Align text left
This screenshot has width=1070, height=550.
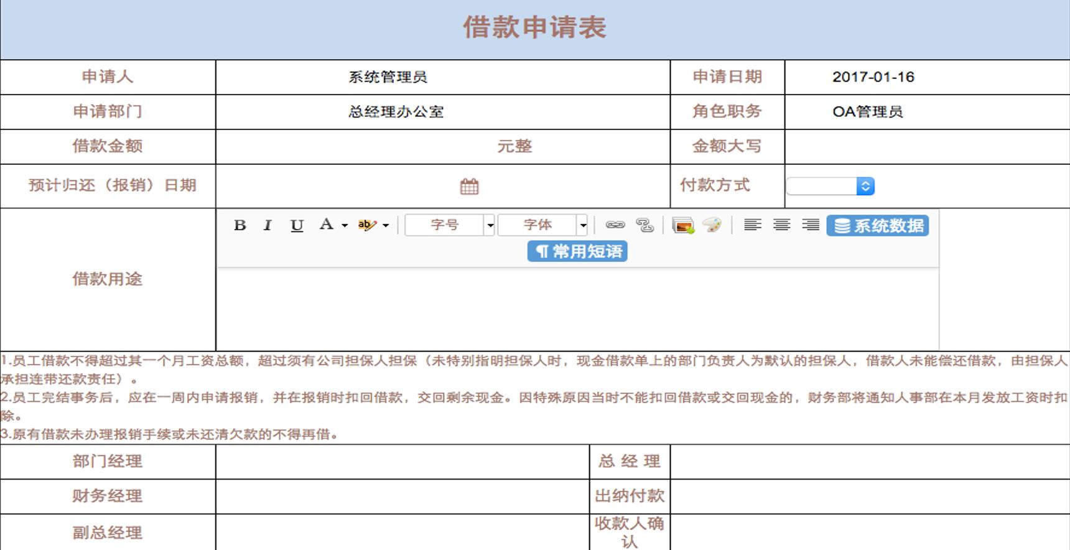[753, 225]
